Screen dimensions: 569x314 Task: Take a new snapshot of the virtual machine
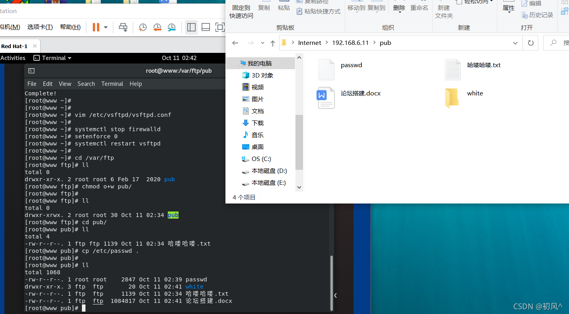click(143, 27)
